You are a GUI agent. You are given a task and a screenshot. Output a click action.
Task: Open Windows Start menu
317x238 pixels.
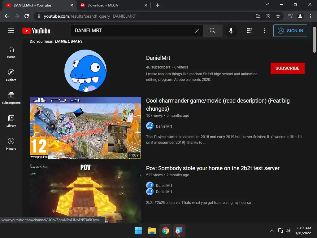pos(138,231)
